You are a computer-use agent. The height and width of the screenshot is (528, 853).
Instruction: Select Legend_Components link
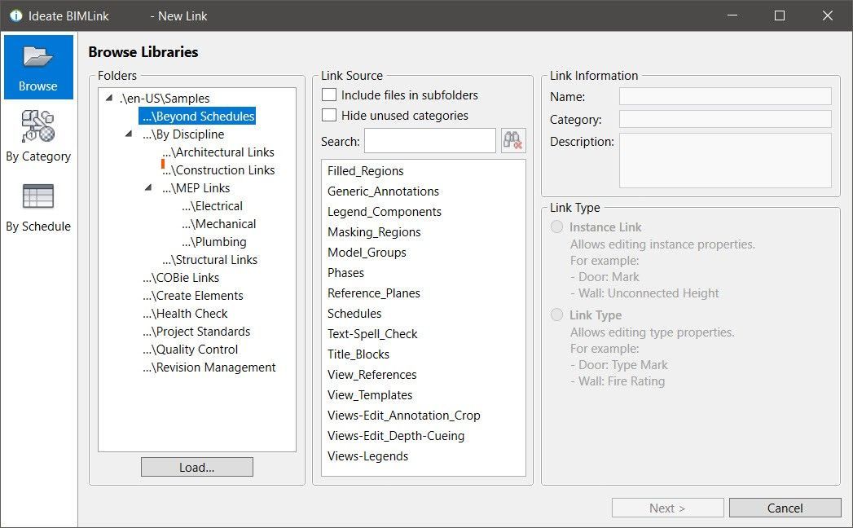(384, 212)
